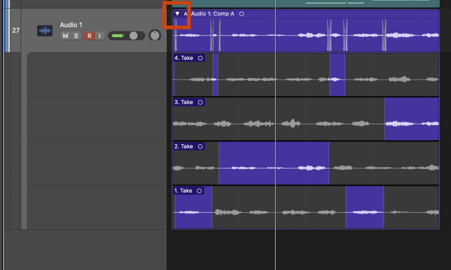The width and height of the screenshot is (451, 270).
Task: Mute the Audio 1 track
Action: [66, 36]
